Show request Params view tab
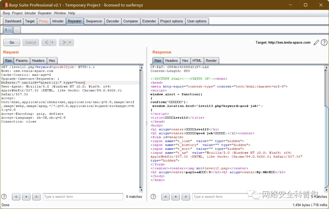This screenshot has height=209, width=329. pos(22,60)
